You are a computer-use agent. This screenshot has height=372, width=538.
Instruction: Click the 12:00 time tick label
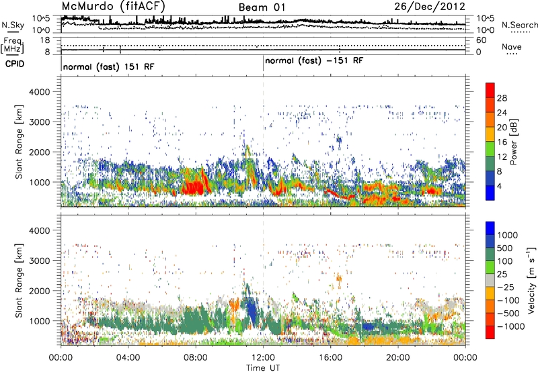(263, 358)
